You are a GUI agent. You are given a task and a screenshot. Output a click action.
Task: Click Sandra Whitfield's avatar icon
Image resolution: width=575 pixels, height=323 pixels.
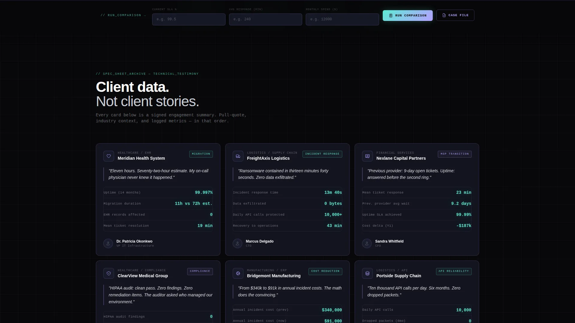367,243
